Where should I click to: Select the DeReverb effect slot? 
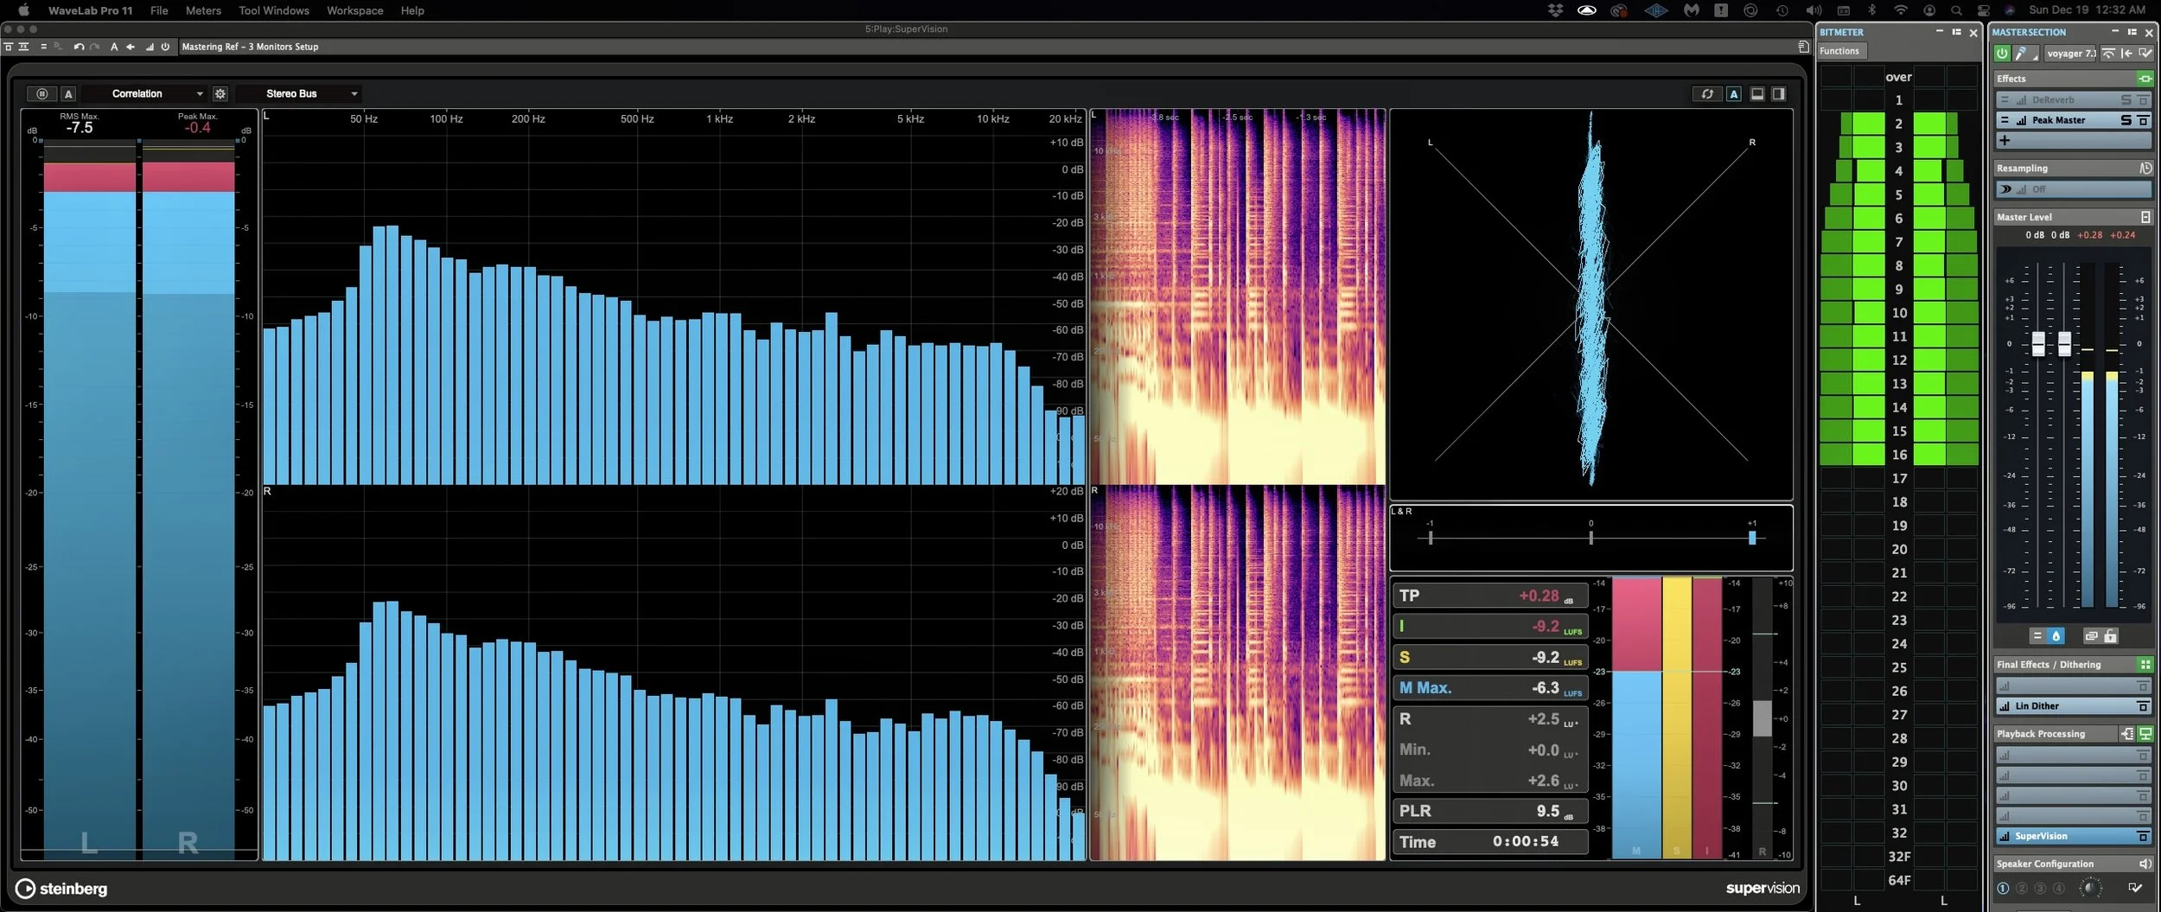[2073, 99]
